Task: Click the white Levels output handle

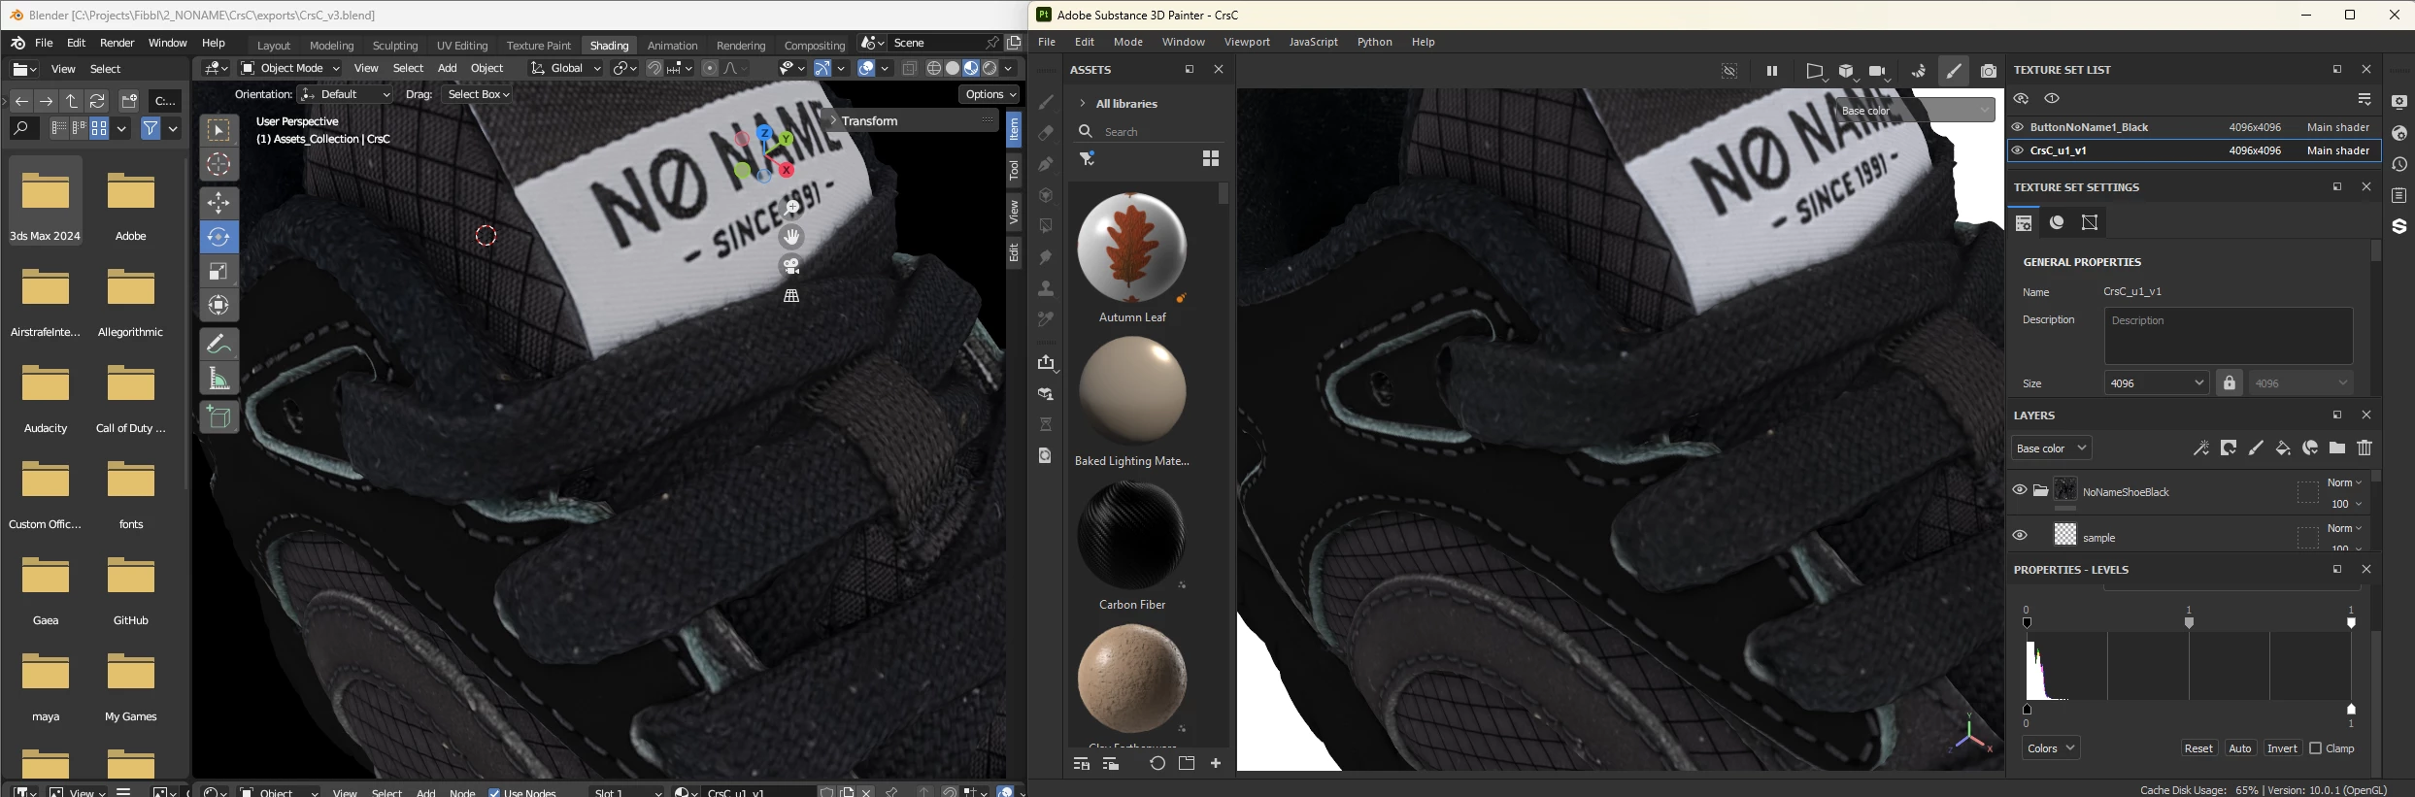Action: 2351,710
